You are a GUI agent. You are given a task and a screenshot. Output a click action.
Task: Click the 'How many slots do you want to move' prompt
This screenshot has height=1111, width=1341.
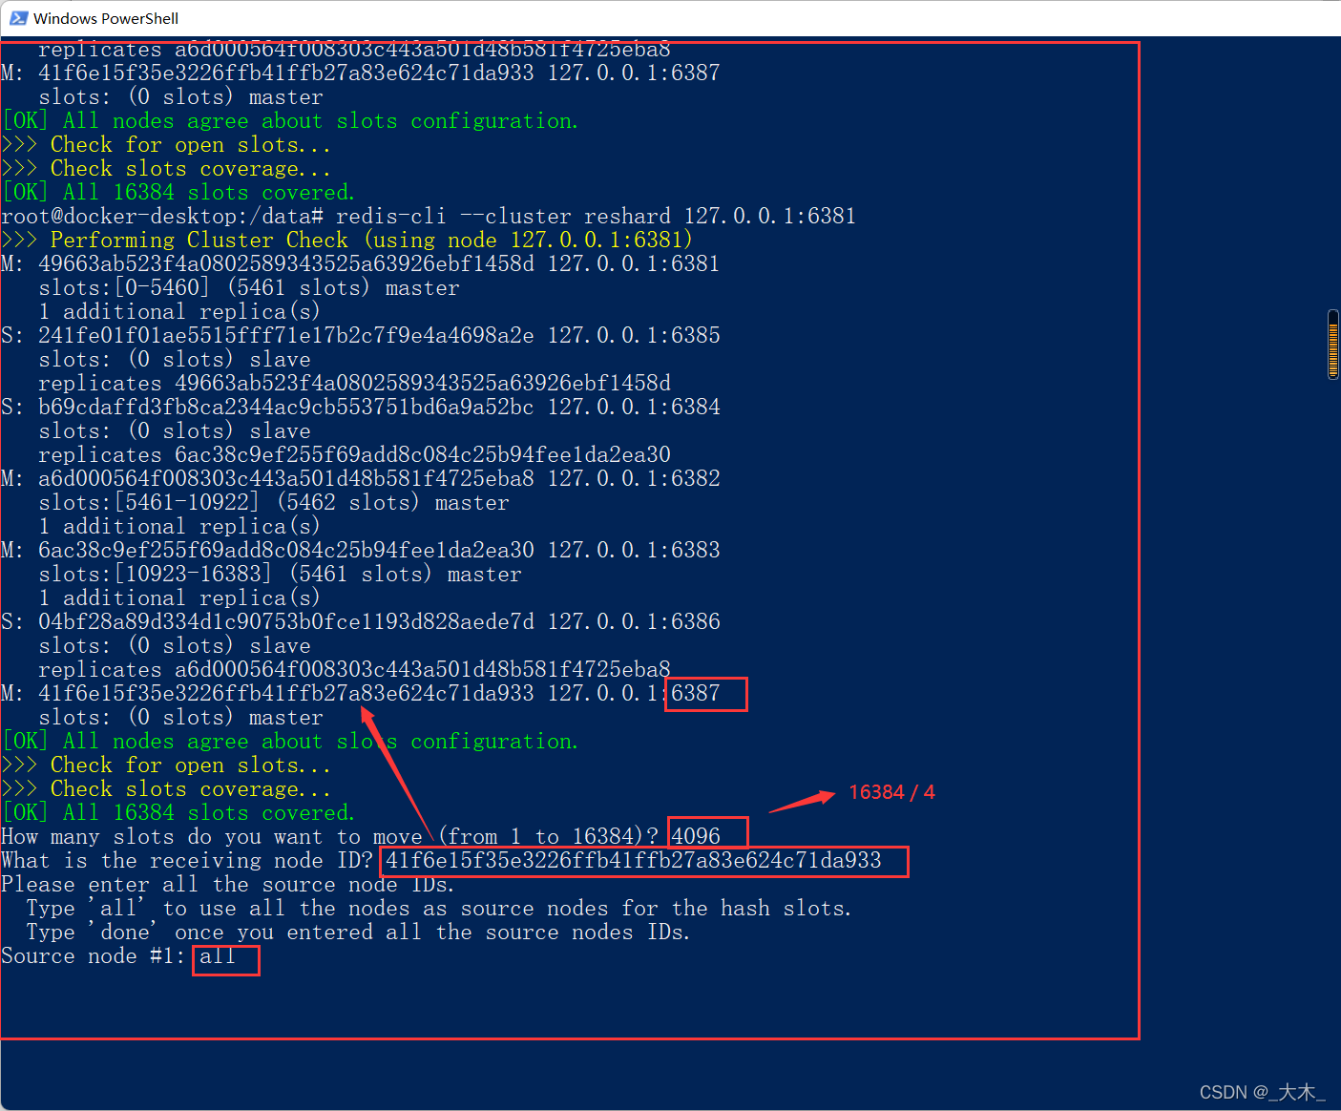click(x=330, y=836)
